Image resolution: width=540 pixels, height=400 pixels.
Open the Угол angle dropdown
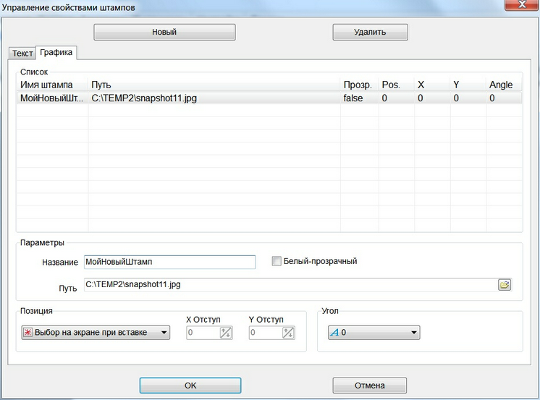[374, 333]
